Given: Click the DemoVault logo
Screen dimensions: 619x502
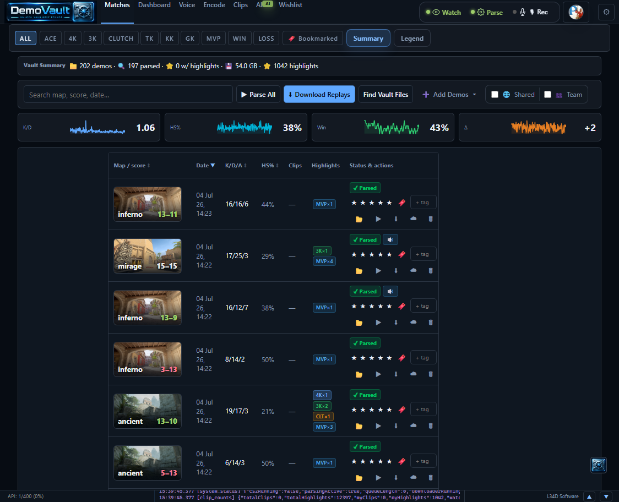Looking at the screenshot, I should coord(51,12).
